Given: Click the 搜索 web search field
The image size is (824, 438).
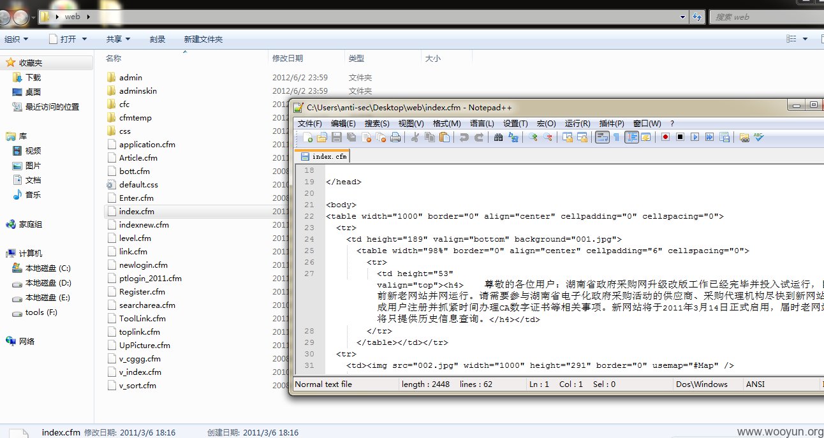Looking at the screenshot, I should (765, 17).
